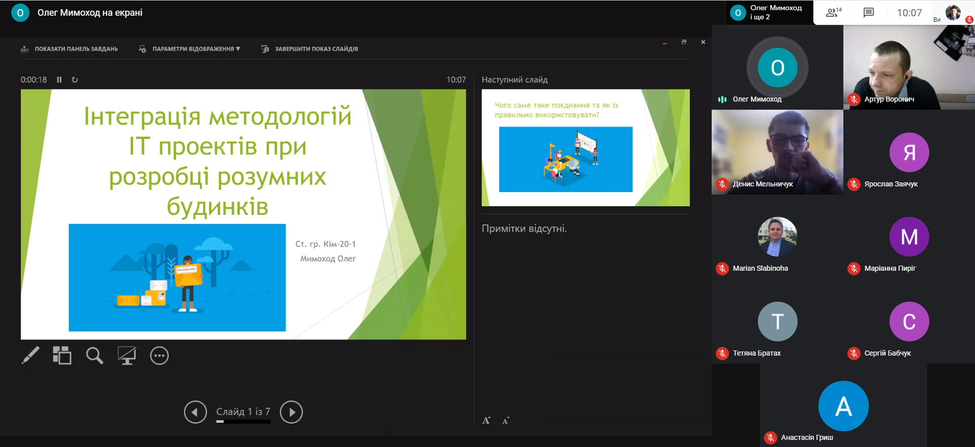The width and height of the screenshot is (975, 447).
Task: Click the next slide preview thumbnail
Action: tap(585, 148)
